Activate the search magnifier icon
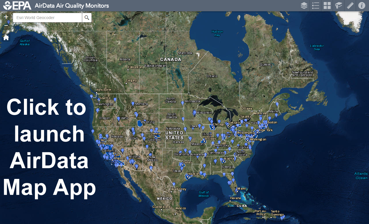The image size is (369, 224). pos(87,18)
